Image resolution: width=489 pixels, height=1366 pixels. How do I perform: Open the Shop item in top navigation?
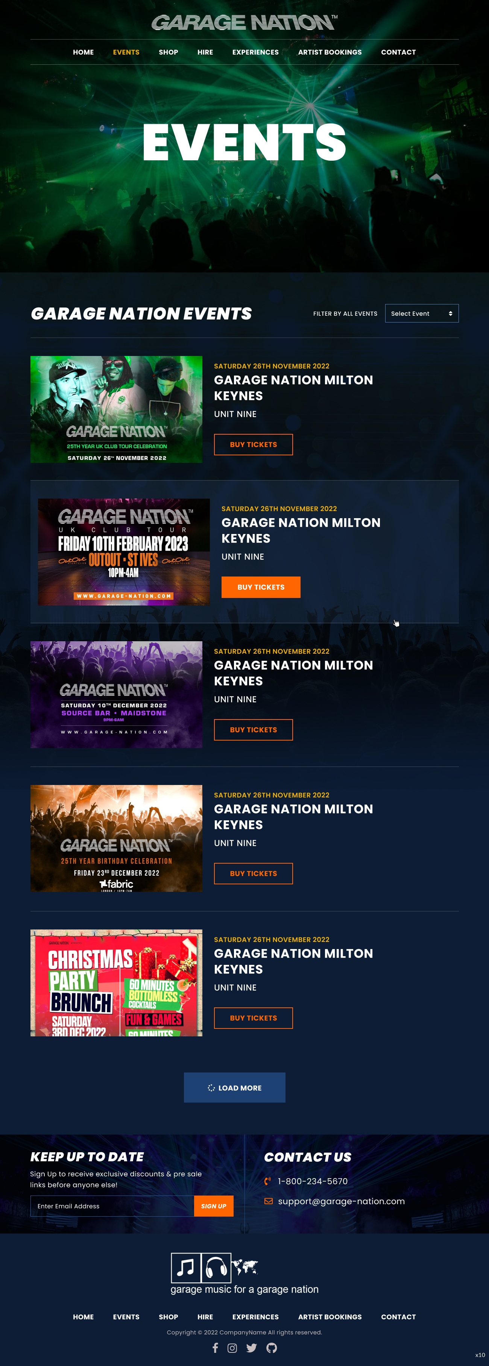169,52
